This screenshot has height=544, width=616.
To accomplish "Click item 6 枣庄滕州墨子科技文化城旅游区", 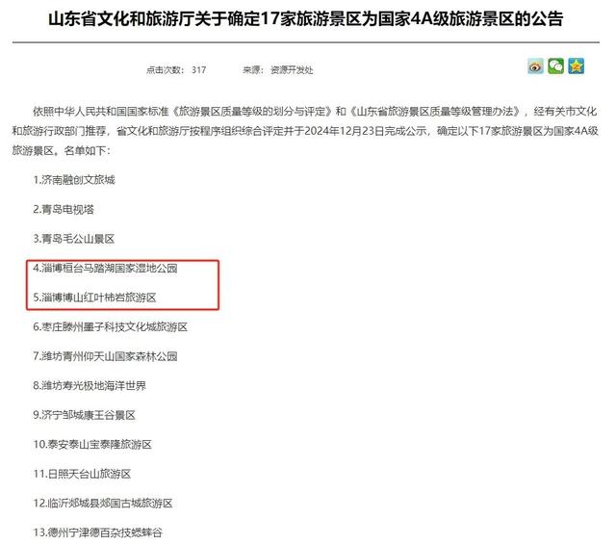I will point(111,327).
